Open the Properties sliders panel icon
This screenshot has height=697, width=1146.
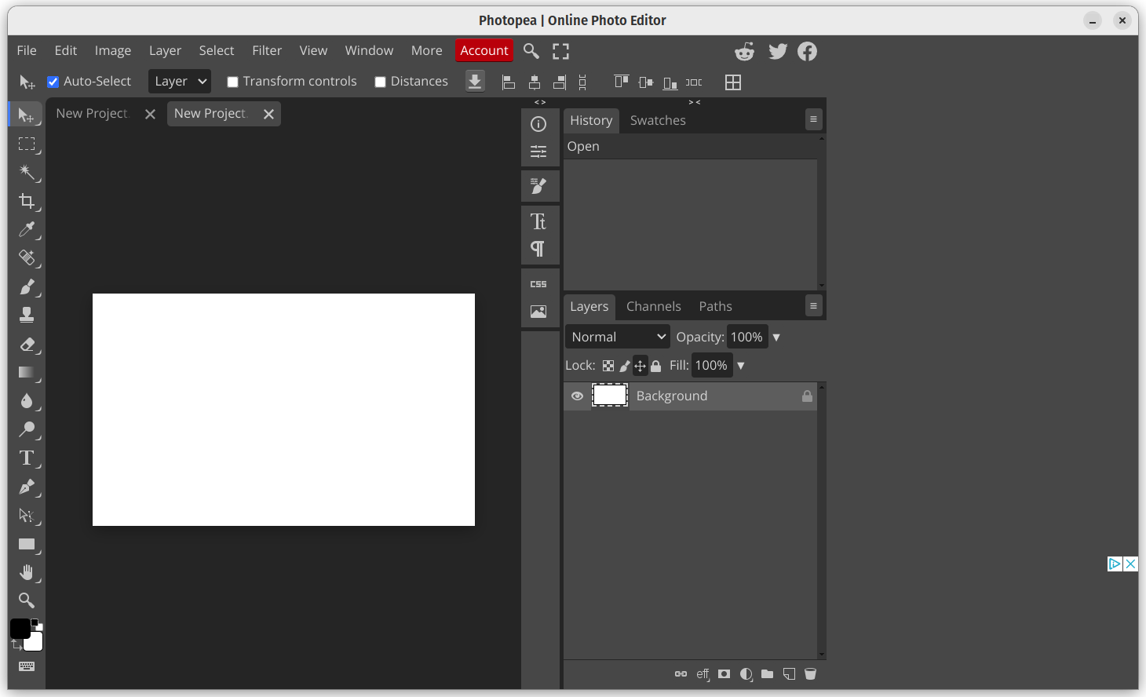538,151
